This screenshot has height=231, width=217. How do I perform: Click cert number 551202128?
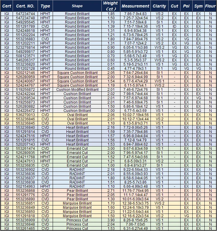tap(25, 69)
